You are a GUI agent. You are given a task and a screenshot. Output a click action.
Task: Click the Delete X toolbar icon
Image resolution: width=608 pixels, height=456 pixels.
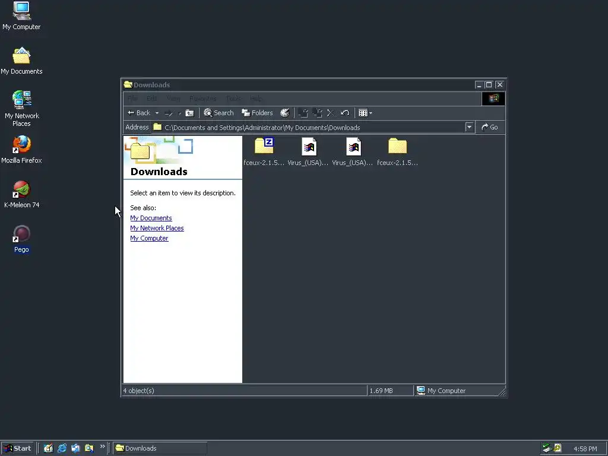click(330, 113)
